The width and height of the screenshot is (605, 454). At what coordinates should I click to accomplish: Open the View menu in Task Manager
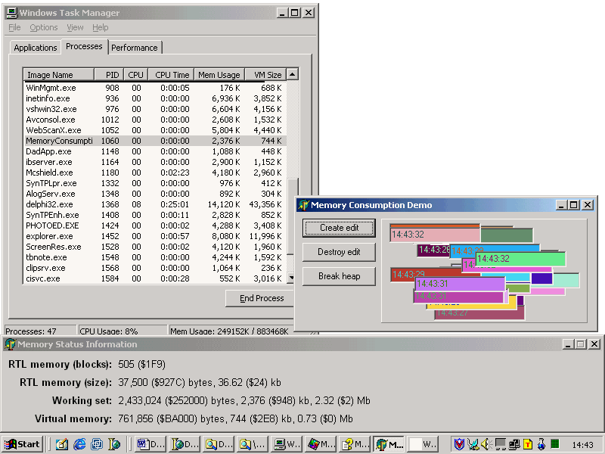pos(75,27)
